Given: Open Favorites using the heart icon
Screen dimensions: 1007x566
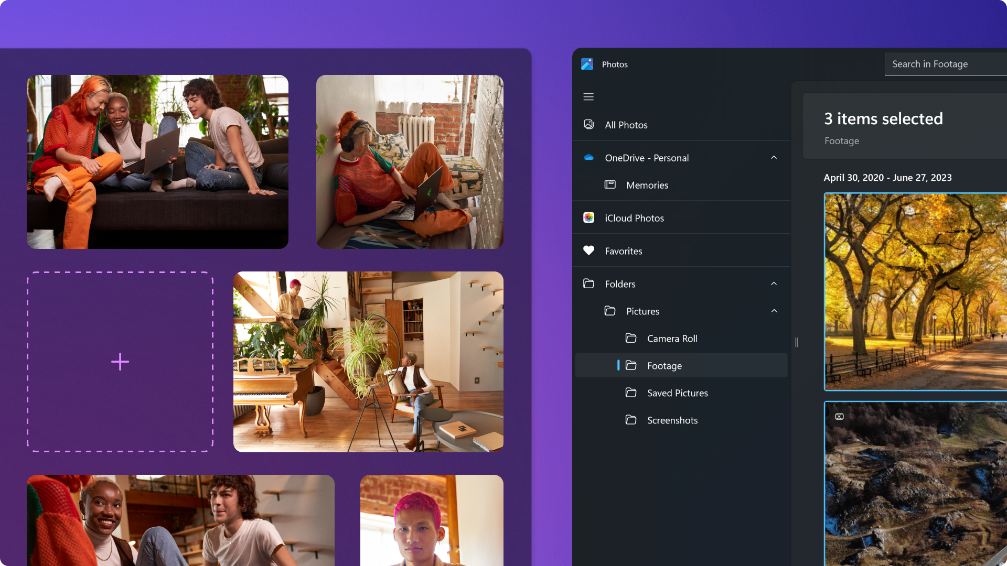Looking at the screenshot, I should [x=588, y=251].
